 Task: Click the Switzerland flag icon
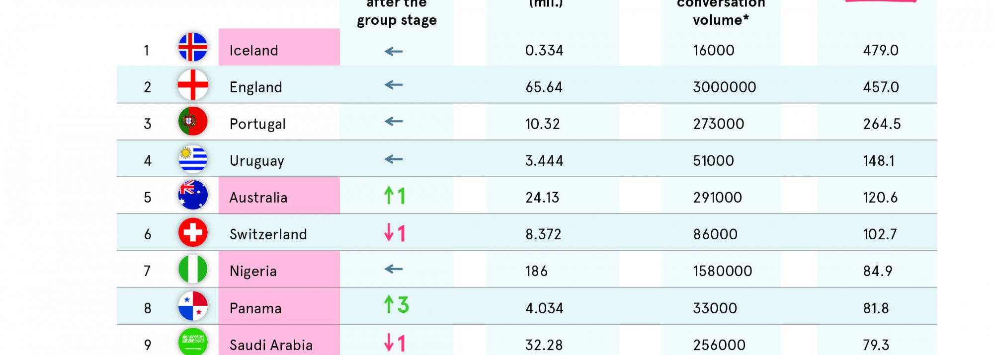193,232
